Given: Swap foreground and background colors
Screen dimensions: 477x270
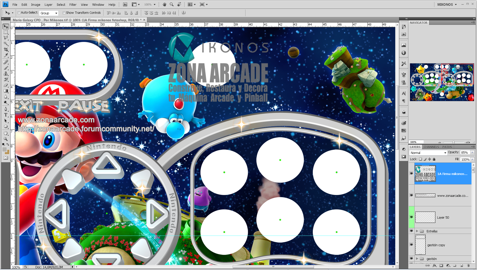Looking at the screenshot, I should 8,144.
